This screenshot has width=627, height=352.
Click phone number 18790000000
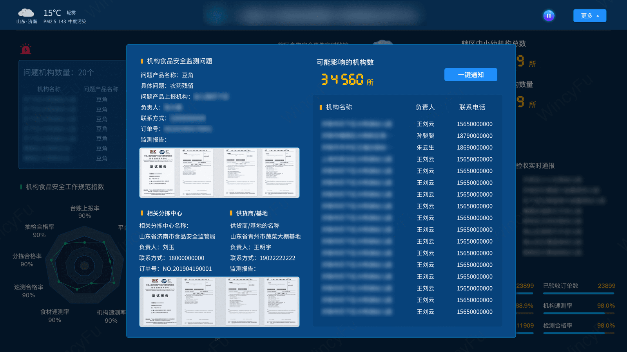(x=475, y=136)
